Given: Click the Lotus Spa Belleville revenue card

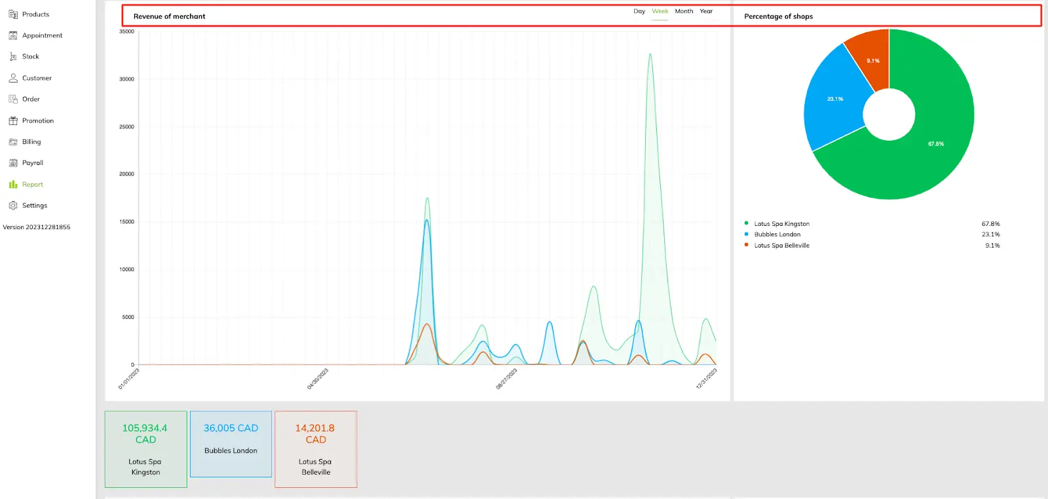Looking at the screenshot, I should tap(316, 449).
